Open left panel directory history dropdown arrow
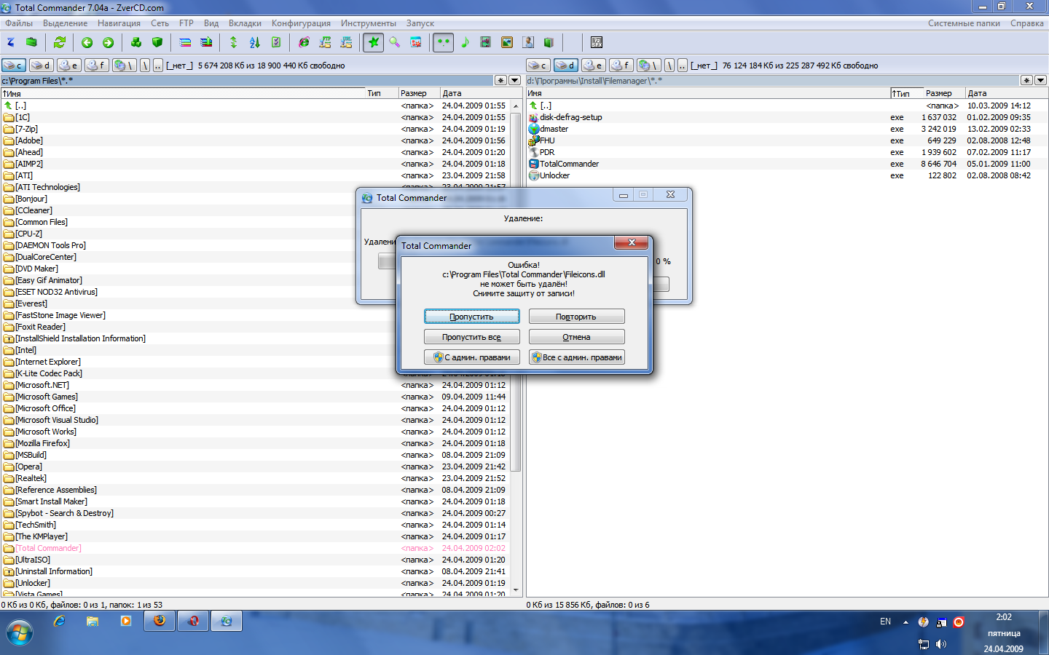 pos(515,80)
